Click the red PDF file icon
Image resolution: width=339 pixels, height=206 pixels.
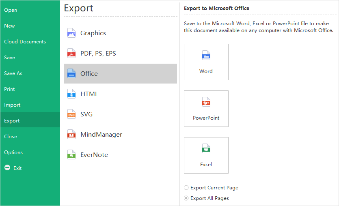71,54
